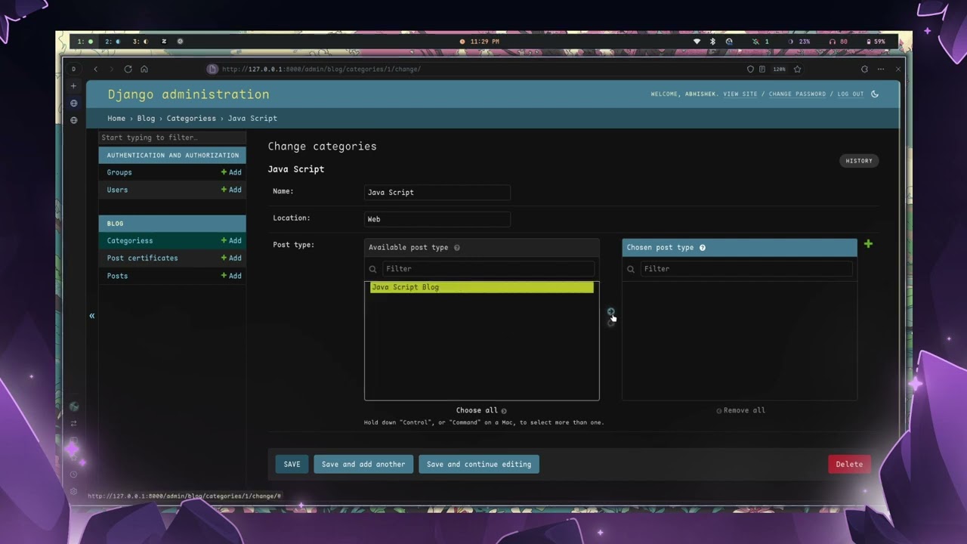Click the shield tracking protection icon
The width and height of the screenshot is (967, 544).
[750, 69]
